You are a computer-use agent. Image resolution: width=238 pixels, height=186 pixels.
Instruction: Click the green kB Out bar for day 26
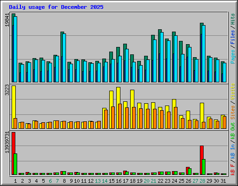coord(190,172)
